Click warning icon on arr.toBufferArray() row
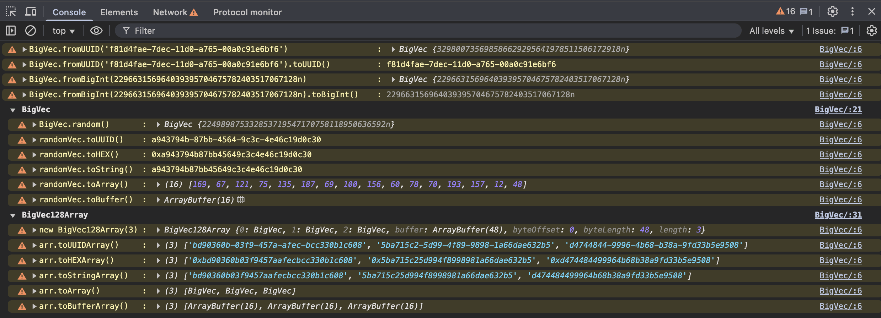 22,307
